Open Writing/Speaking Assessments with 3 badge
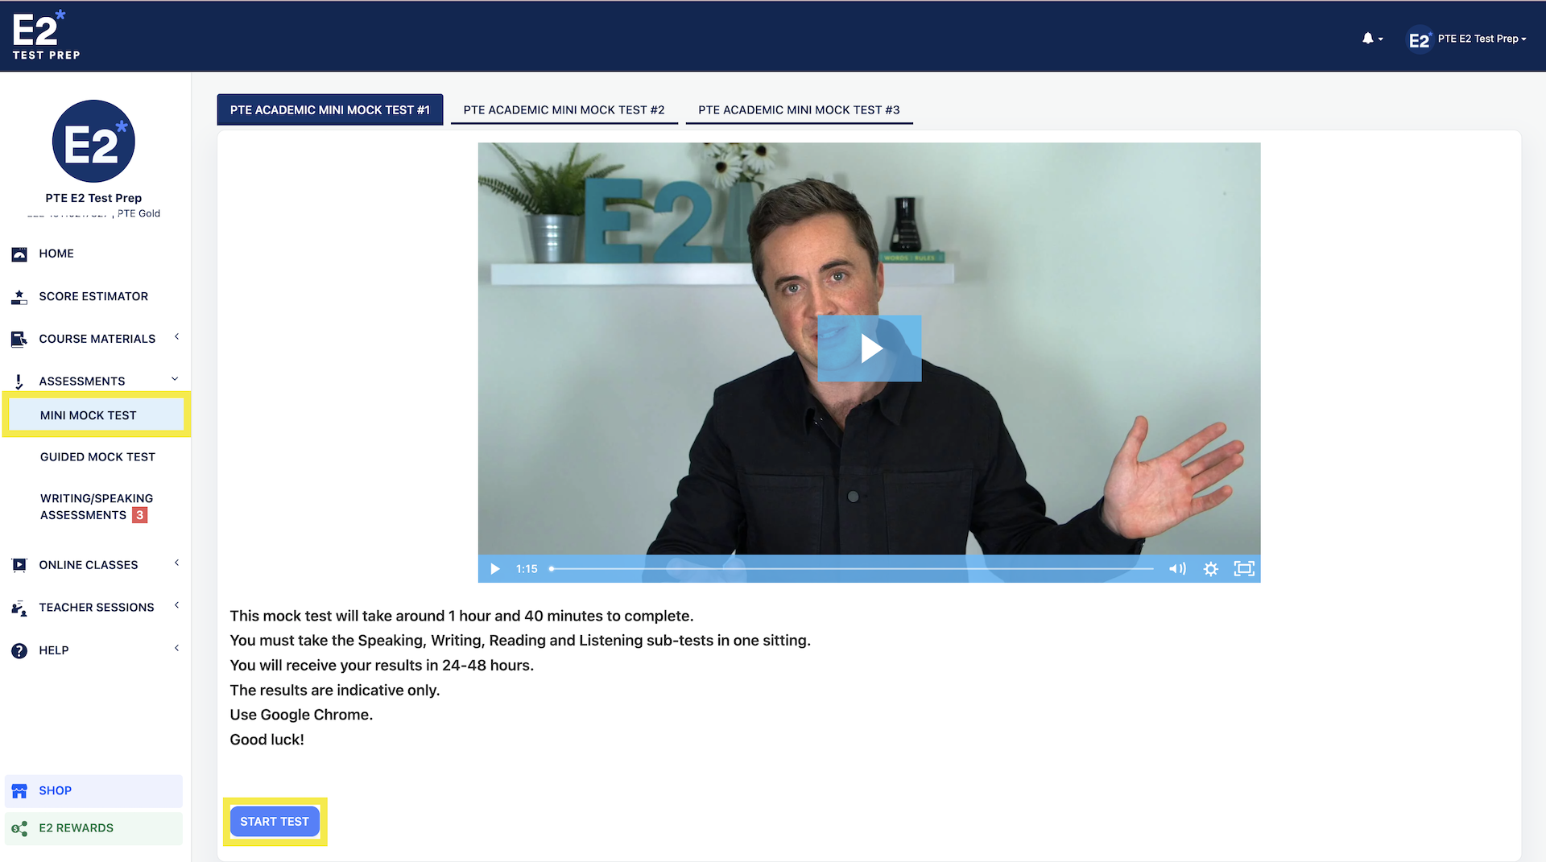The height and width of the screenshot is (862, 1546). tap(96, 507)
